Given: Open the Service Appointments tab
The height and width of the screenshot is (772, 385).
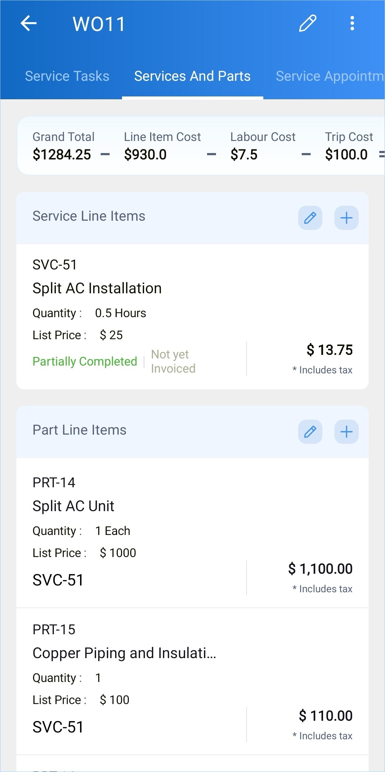Looking at the screenshot, I should point(329,76).
